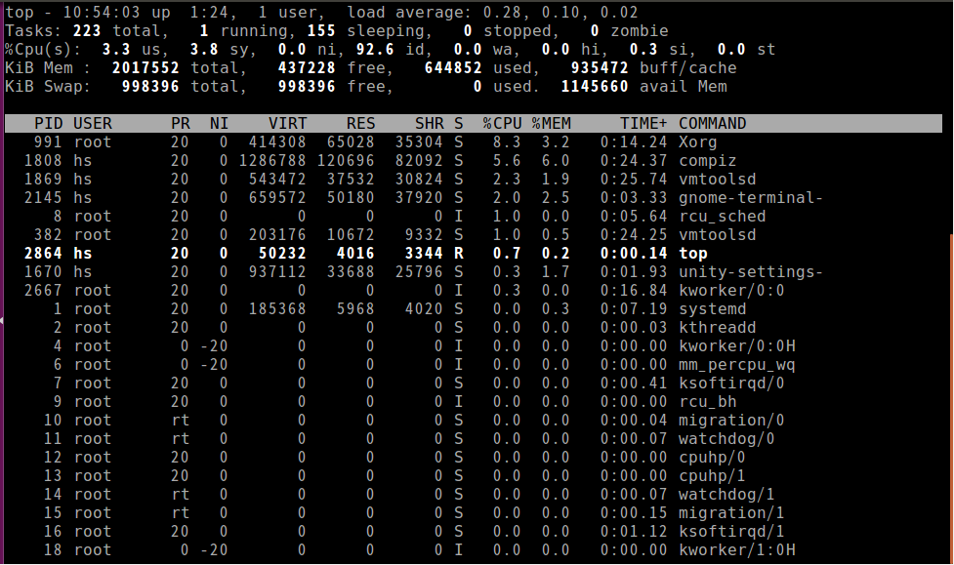Viewport: 954px width, 565px height.
Task: Click the COMMAND column header
Action: coord(713,124)
